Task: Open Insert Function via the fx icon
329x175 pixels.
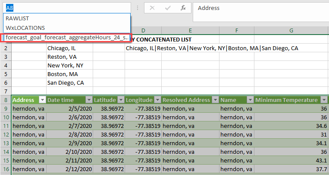Action: pyautogui.click(x=183, y=8)
